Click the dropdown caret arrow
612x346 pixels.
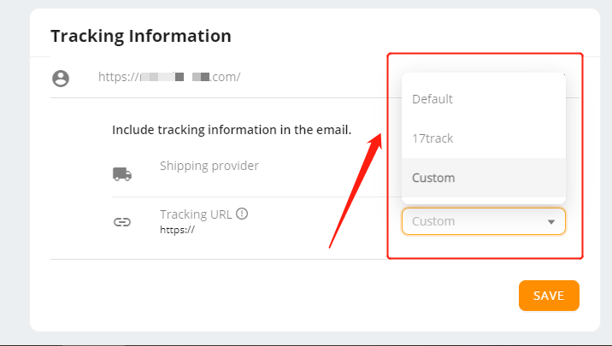(x=551, y=222)
